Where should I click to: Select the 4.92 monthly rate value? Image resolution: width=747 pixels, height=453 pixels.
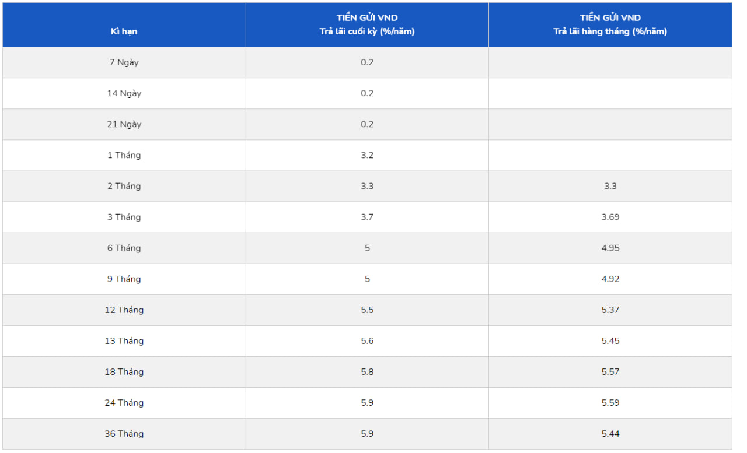(610, 279)
